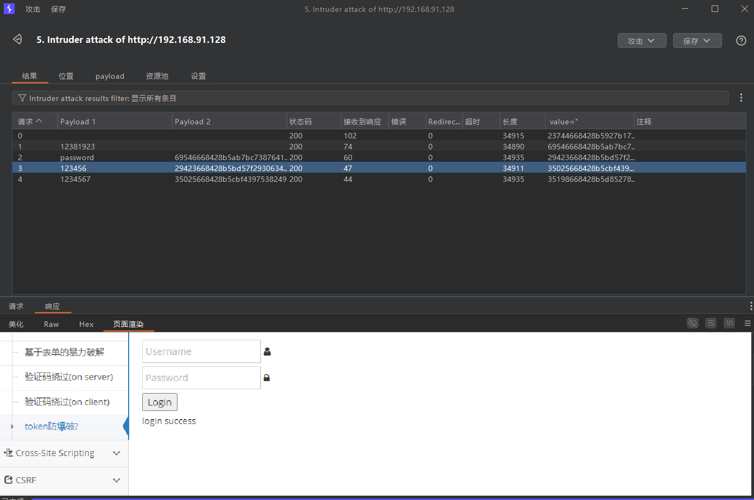
Task: Click the CSRF section icon
Action: 8,480
